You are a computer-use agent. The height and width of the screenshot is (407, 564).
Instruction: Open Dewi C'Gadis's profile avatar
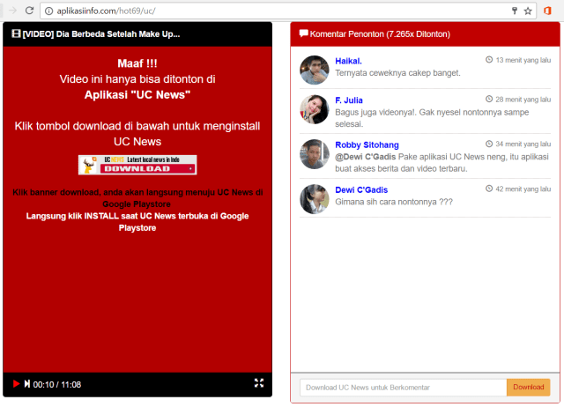[314, 199]
